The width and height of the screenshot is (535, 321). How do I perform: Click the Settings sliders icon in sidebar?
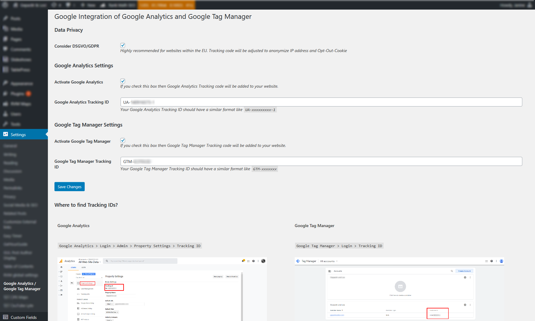pos(6,134)
